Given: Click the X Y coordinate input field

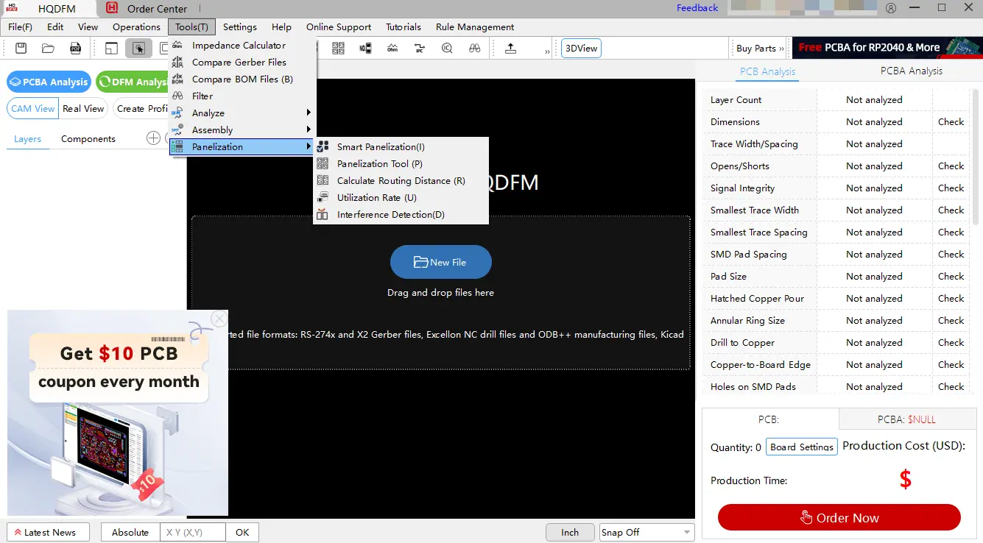Looking at the screenshot, I should coord(194,532).
